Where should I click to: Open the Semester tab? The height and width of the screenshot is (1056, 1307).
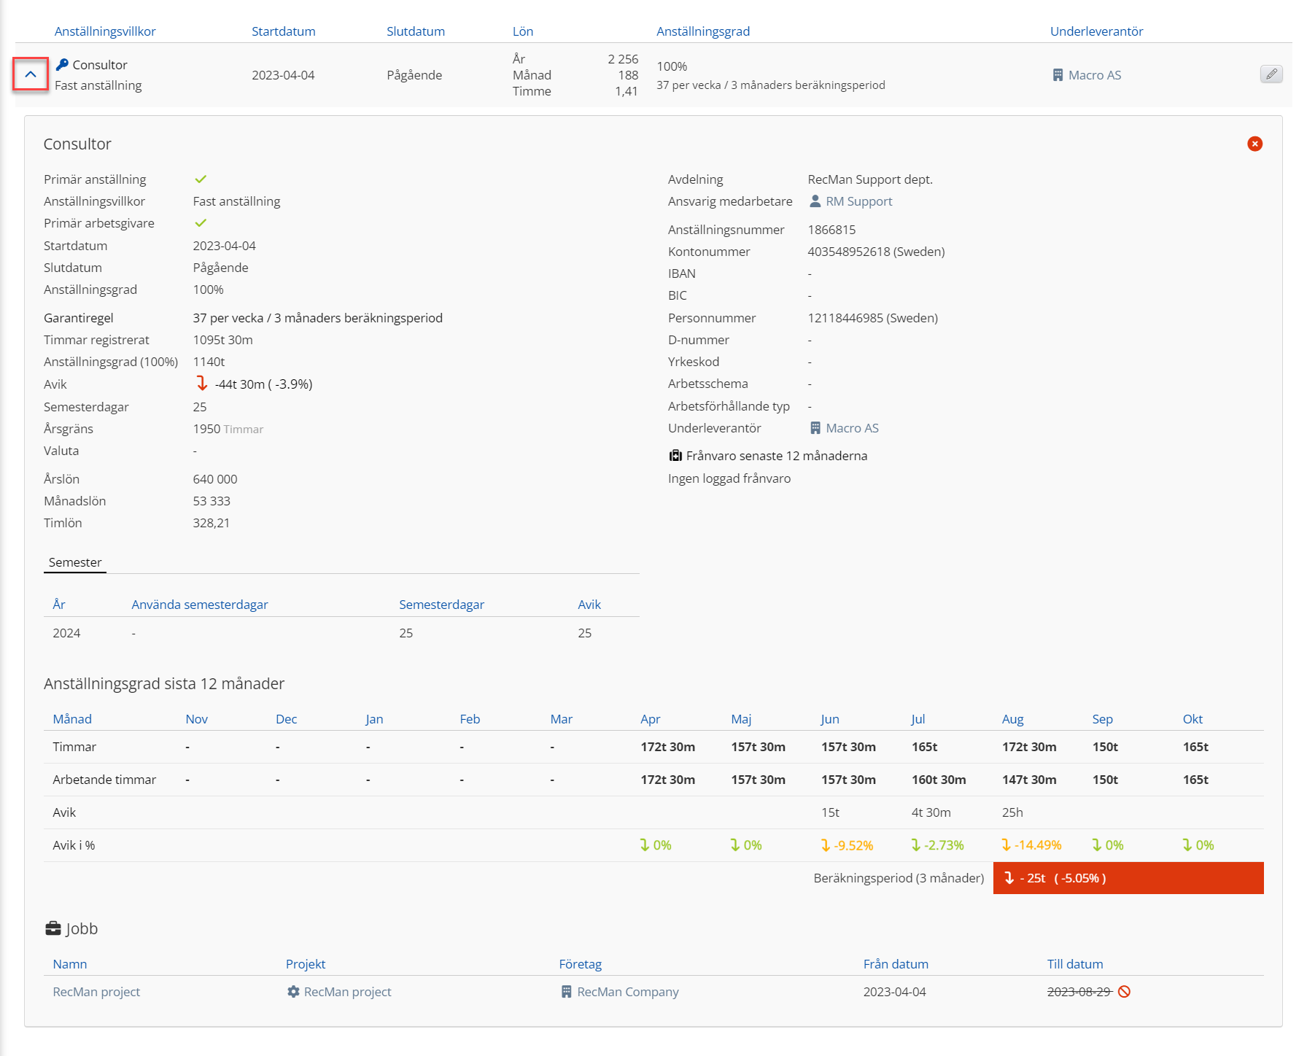75,562
